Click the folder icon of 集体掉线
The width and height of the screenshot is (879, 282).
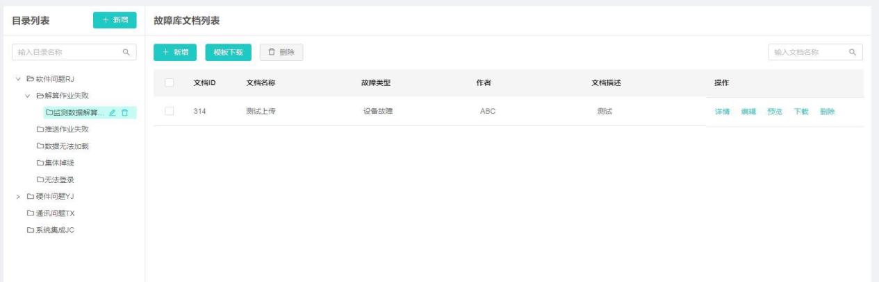(x=40, y=163)
